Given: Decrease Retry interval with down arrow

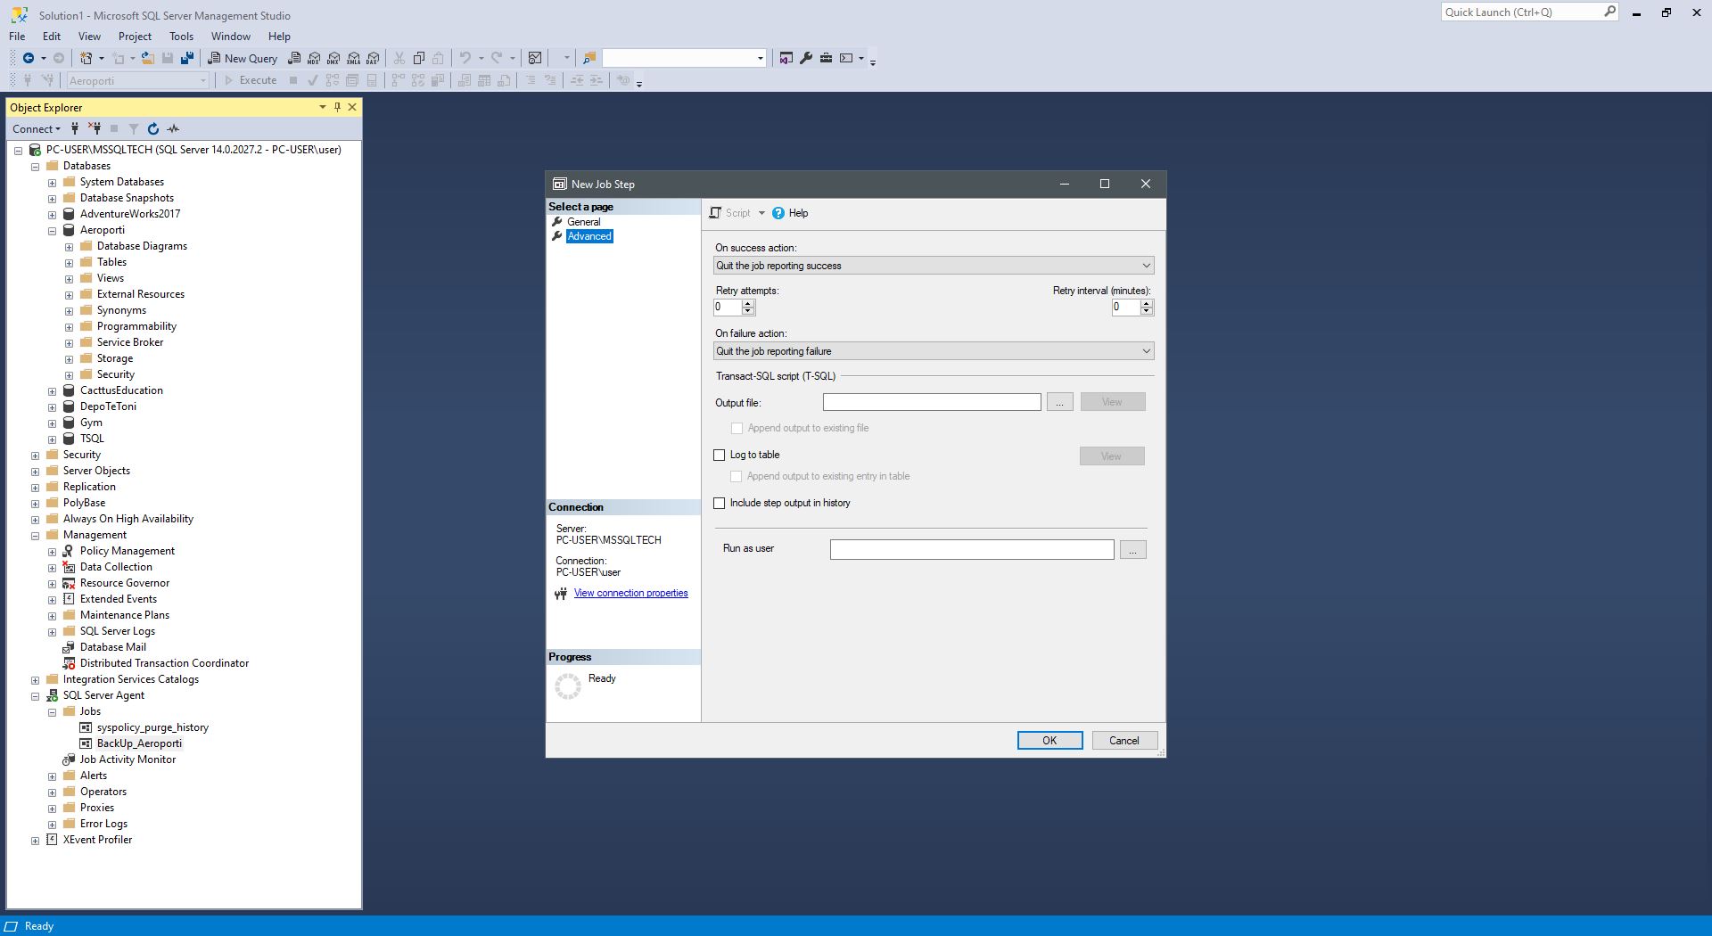Looking at the screenshot, I should (x=1147, y=311).
